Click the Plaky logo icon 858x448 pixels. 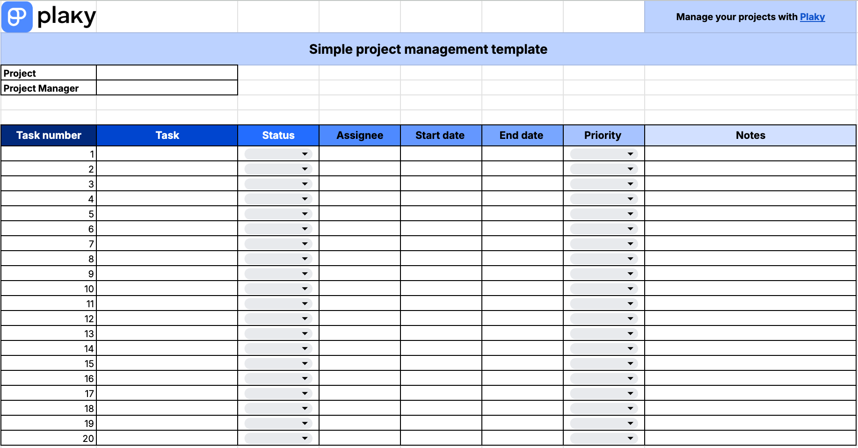[17, 17]
